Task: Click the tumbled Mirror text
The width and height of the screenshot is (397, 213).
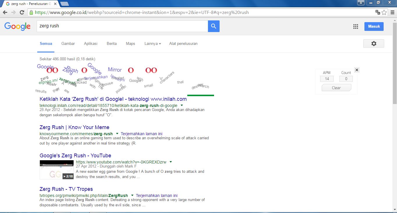Action: [x=115, y=70]
